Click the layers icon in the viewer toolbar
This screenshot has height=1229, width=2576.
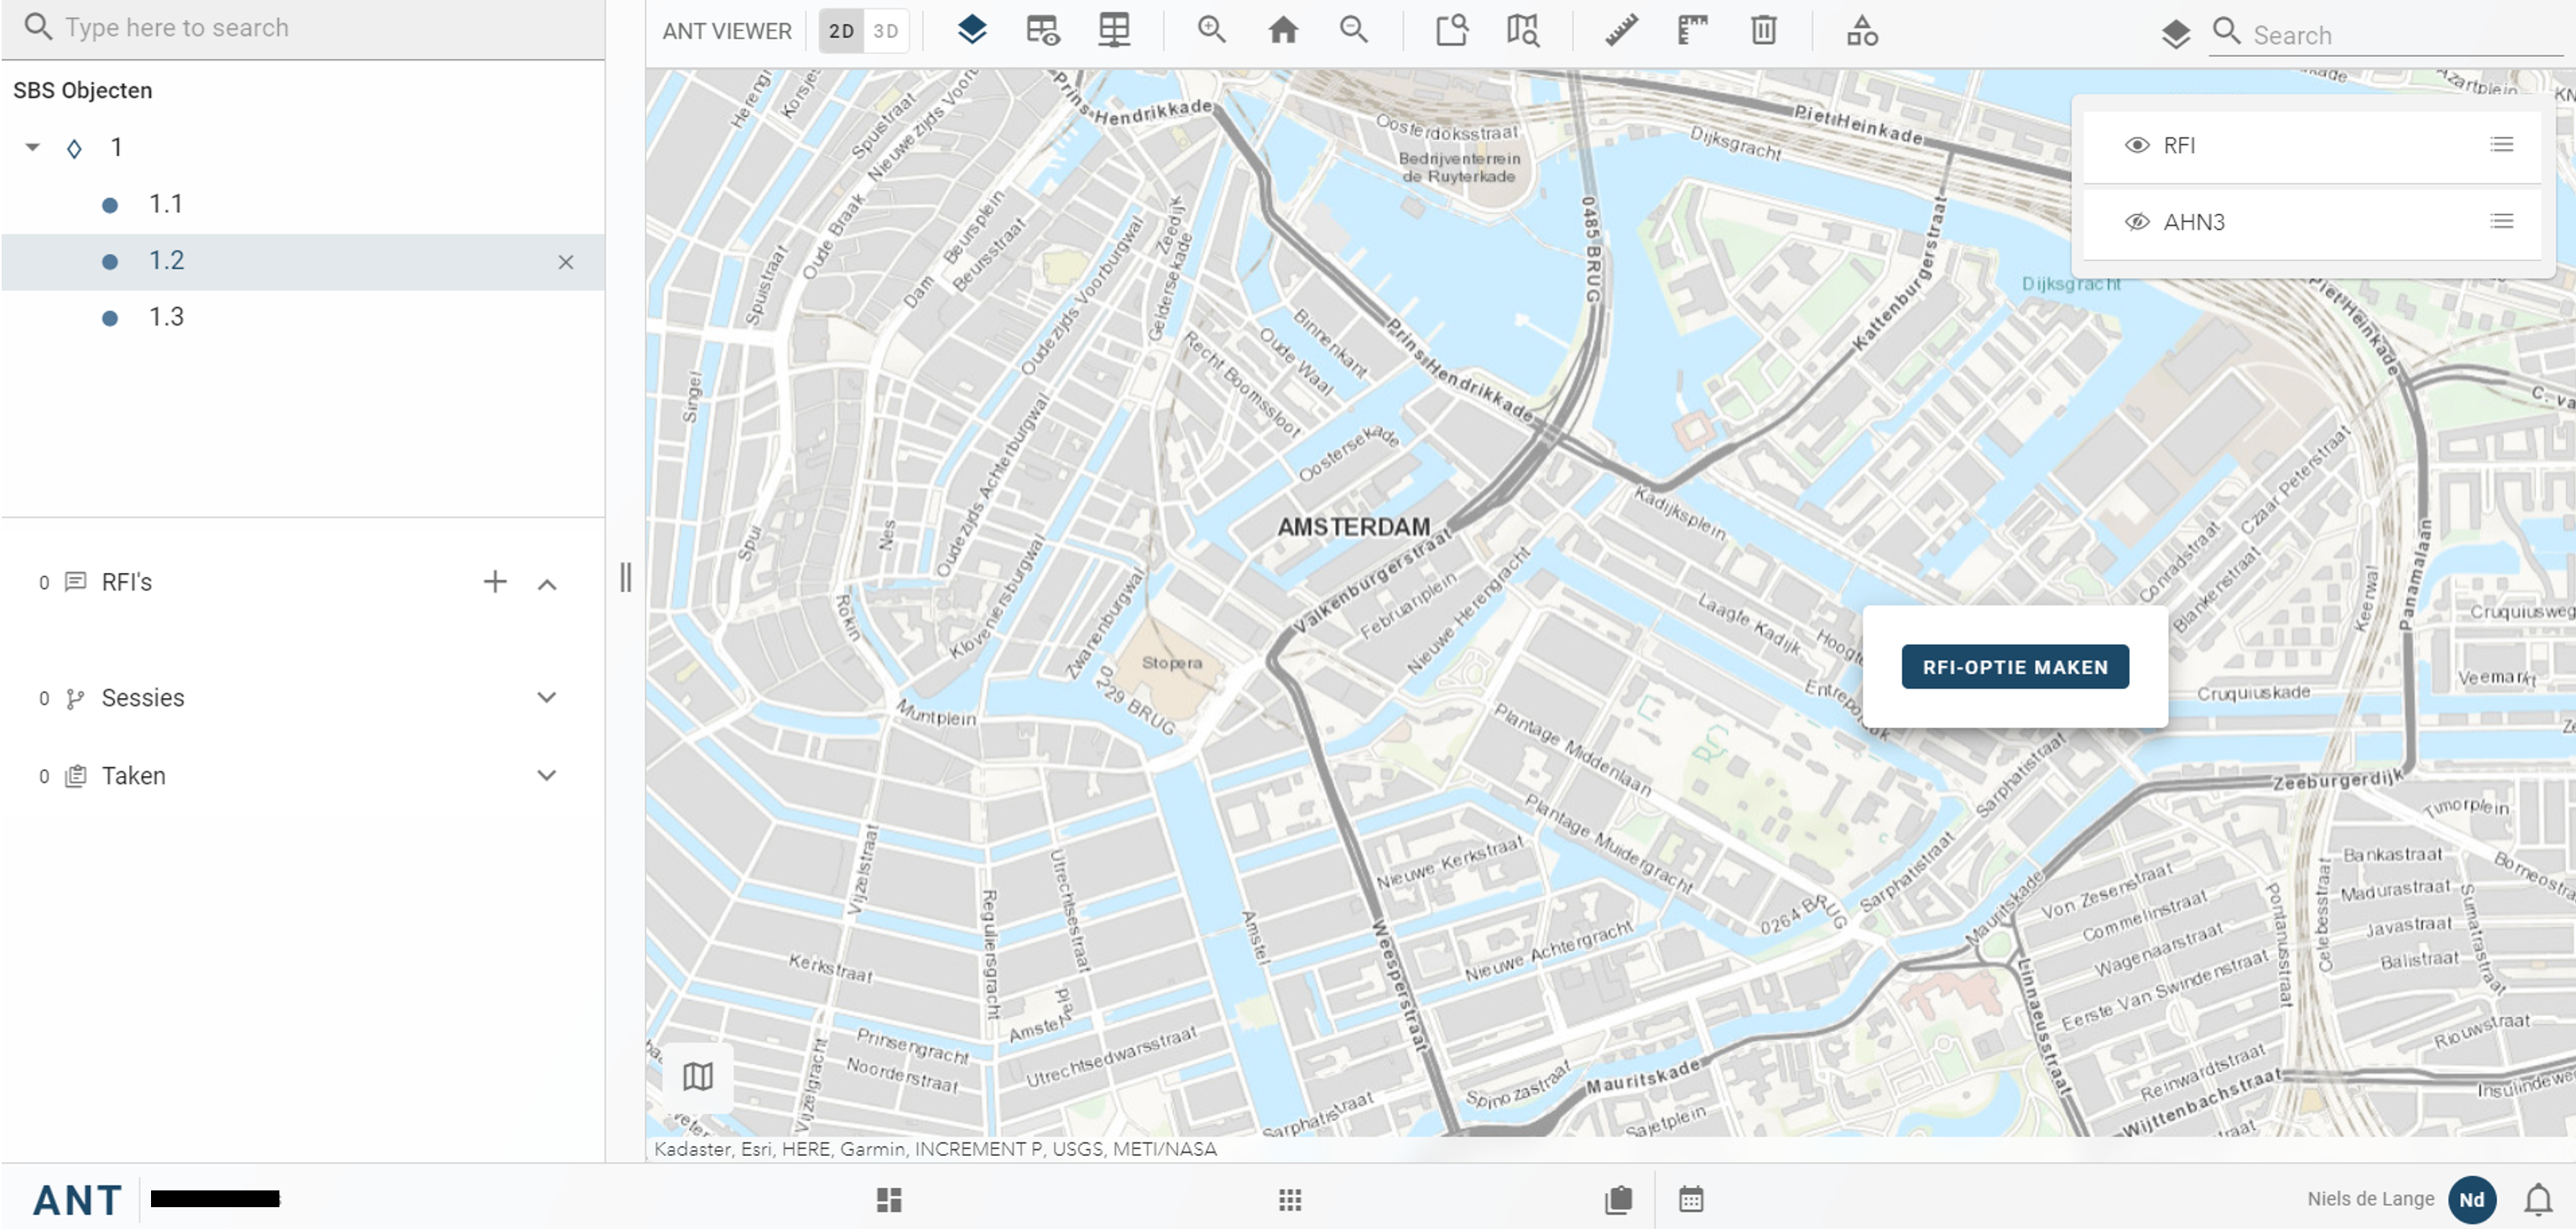971,31
